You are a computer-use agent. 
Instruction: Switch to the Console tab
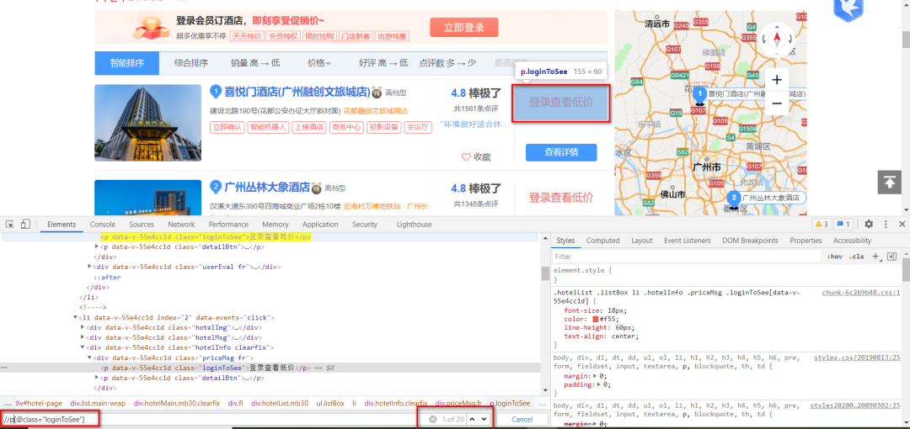pos(102,225)
